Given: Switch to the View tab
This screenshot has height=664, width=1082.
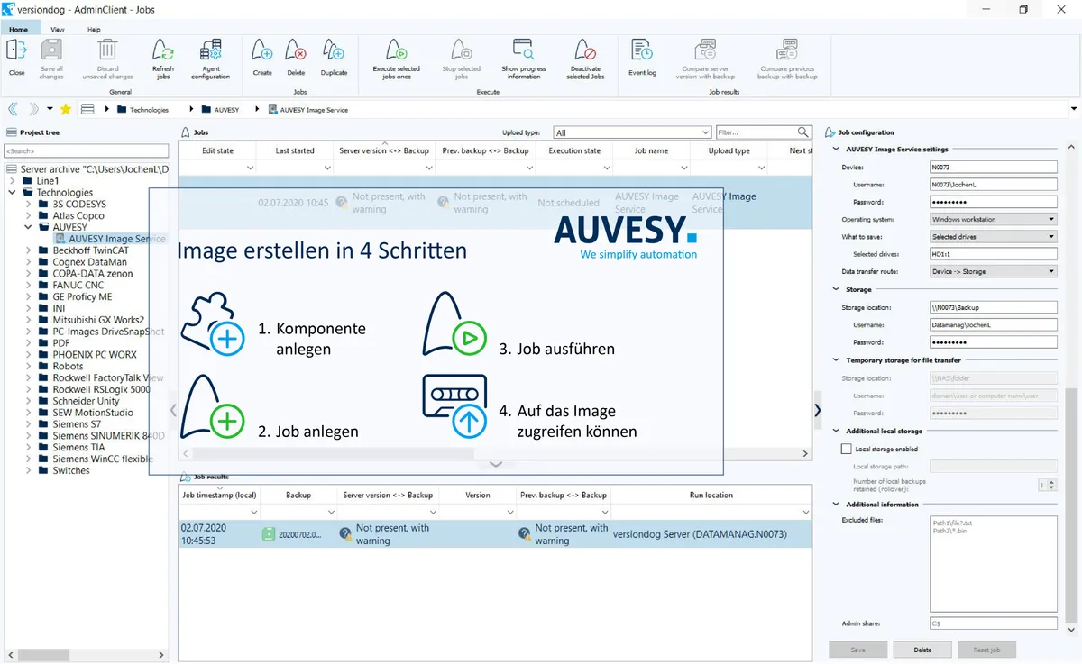Looking at the screenshot, I should coord(57,28).
